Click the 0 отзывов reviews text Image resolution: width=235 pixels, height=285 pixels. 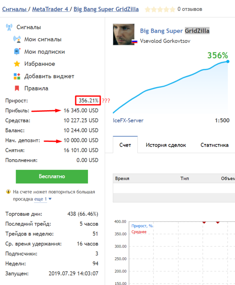pyautogui.click(x=190, y=9)
